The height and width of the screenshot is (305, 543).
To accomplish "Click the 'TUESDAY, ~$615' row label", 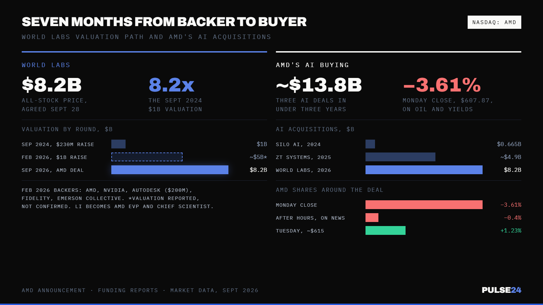I will click(300, 231).
